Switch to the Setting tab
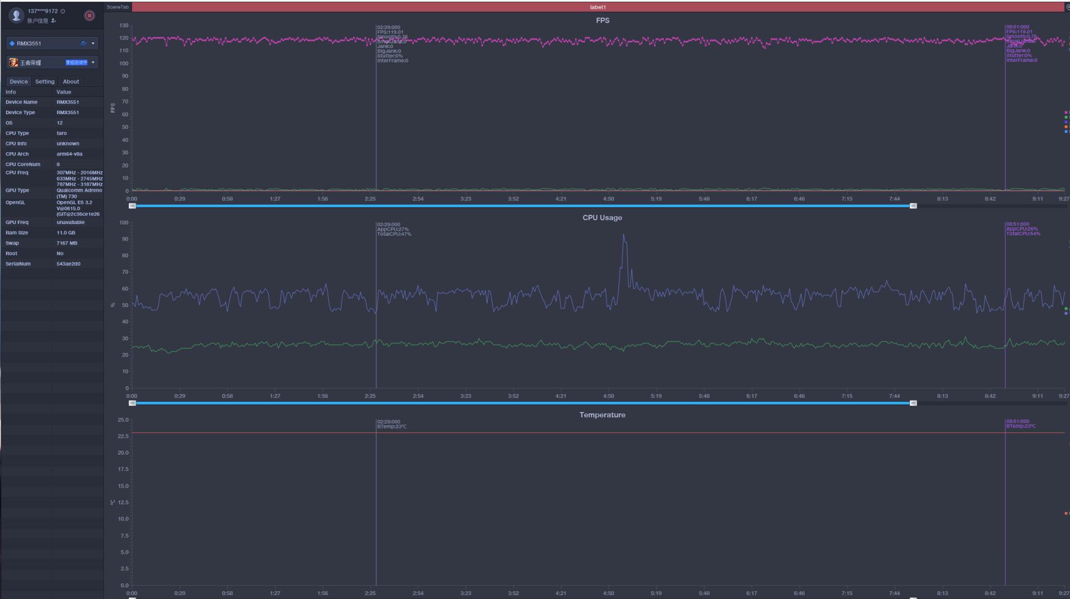This screenshot has width=1070, height=599. pos(45,81)
